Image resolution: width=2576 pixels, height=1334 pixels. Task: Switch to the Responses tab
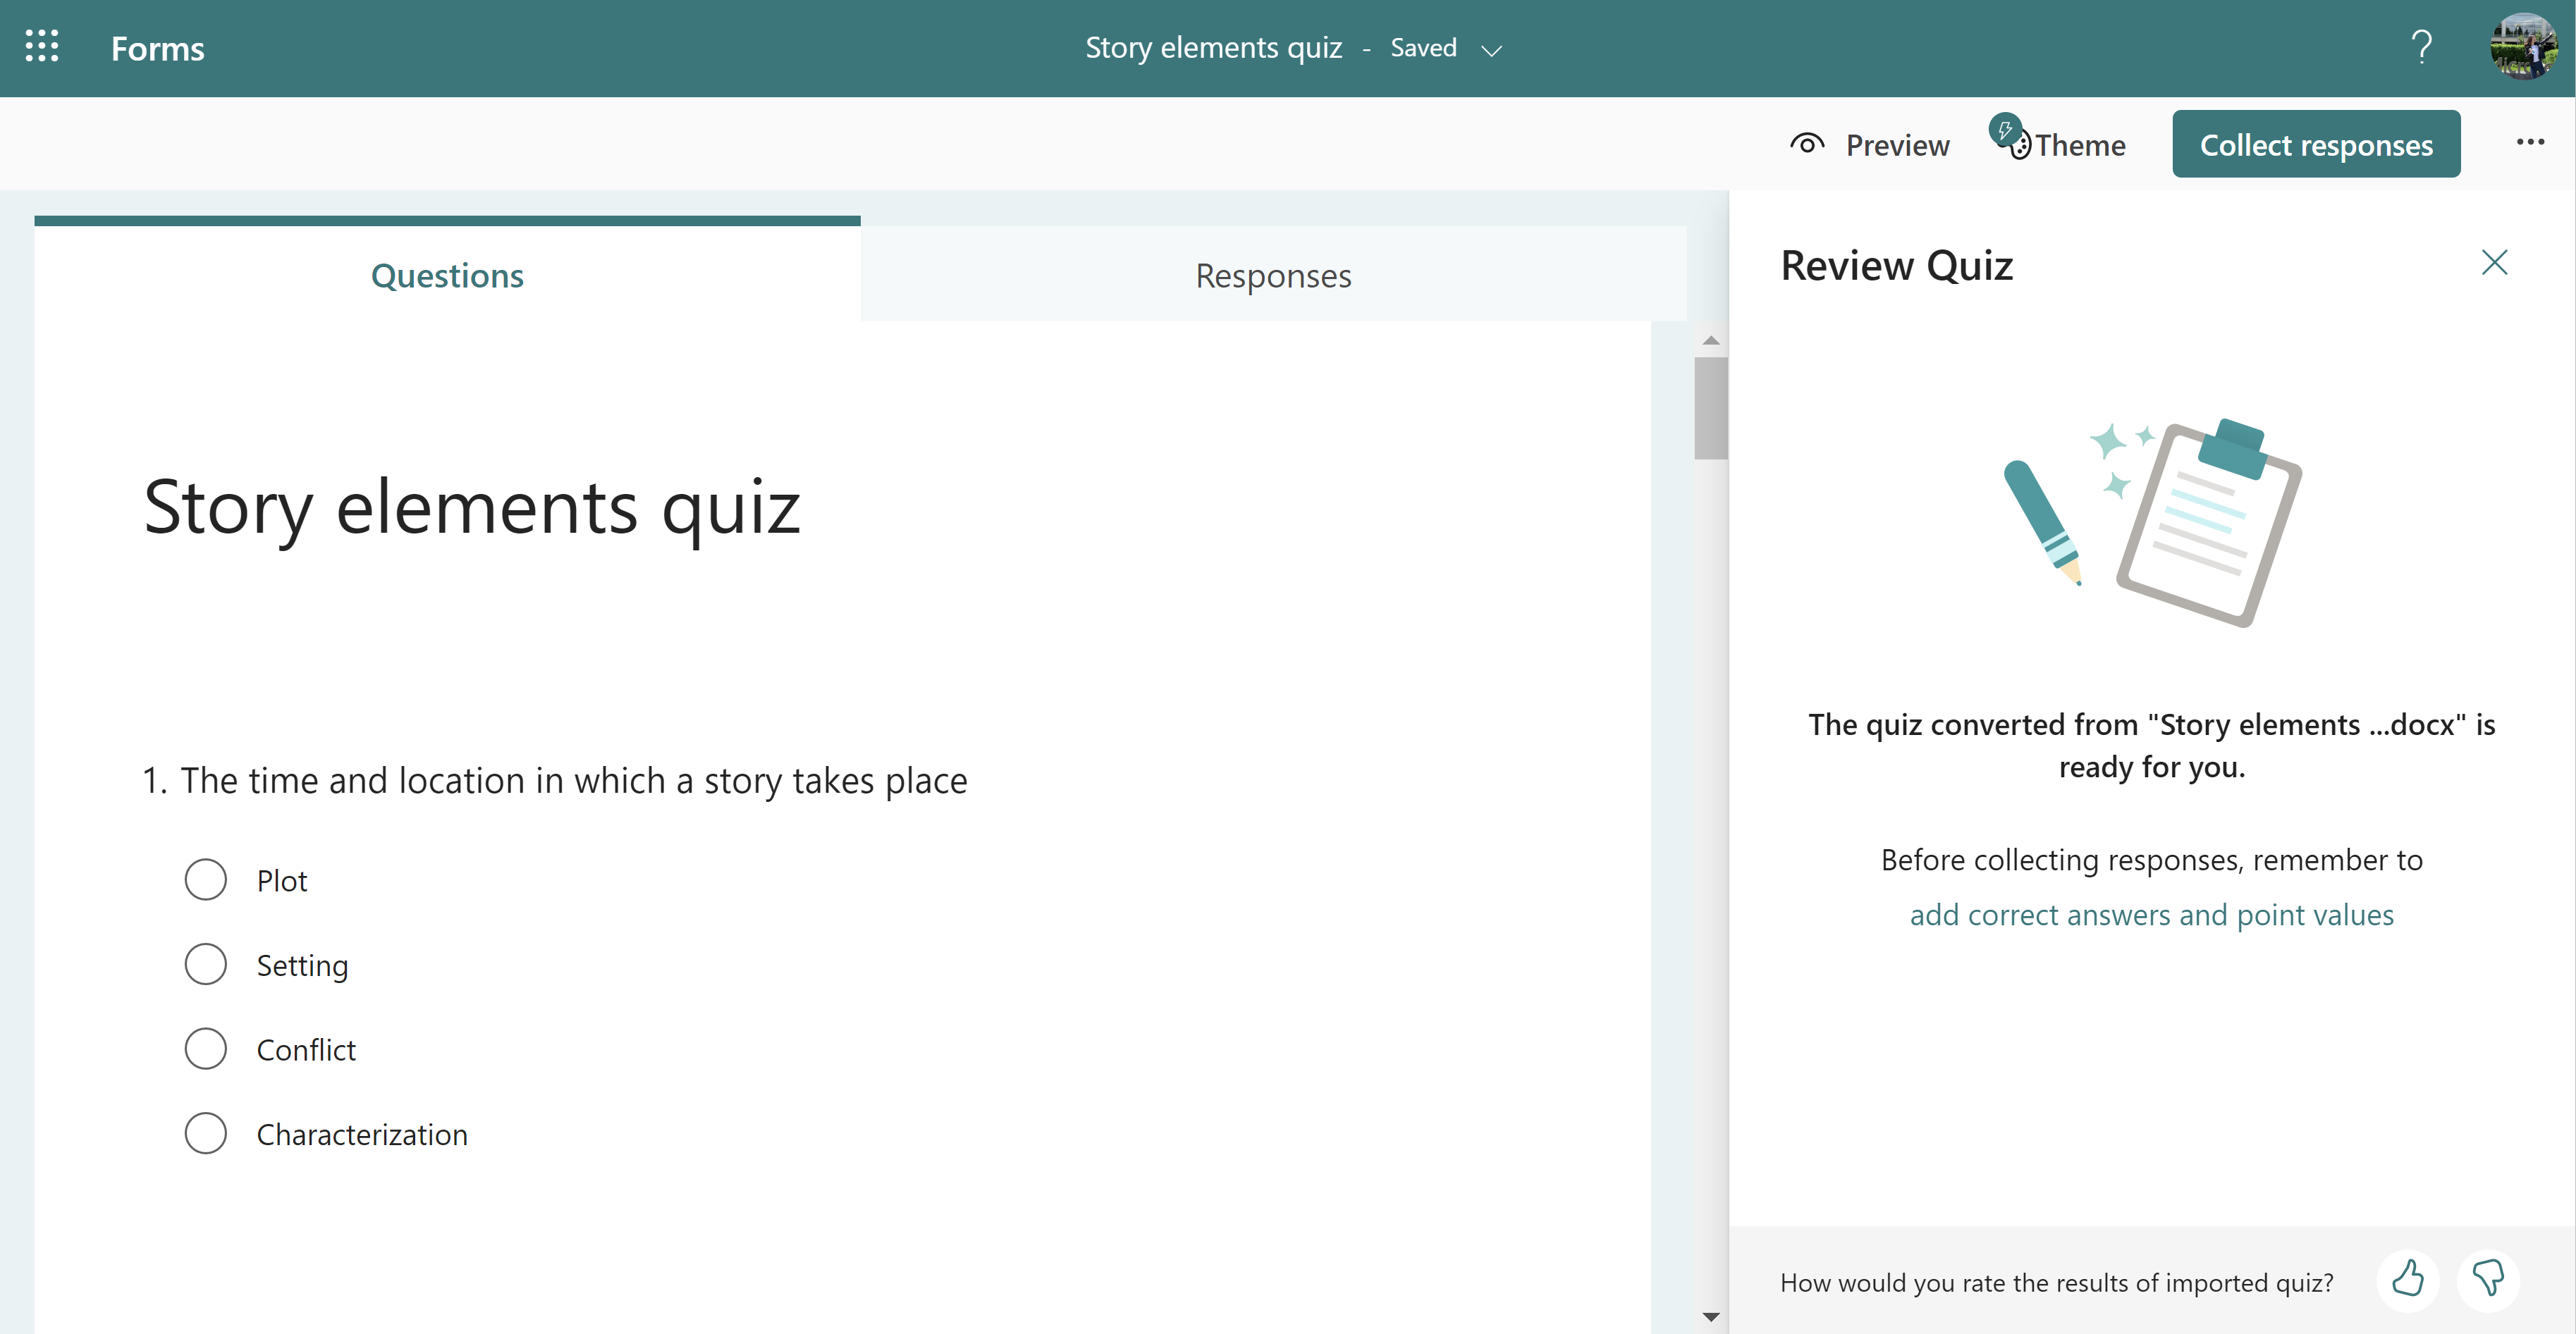[x=1272, y=276]
